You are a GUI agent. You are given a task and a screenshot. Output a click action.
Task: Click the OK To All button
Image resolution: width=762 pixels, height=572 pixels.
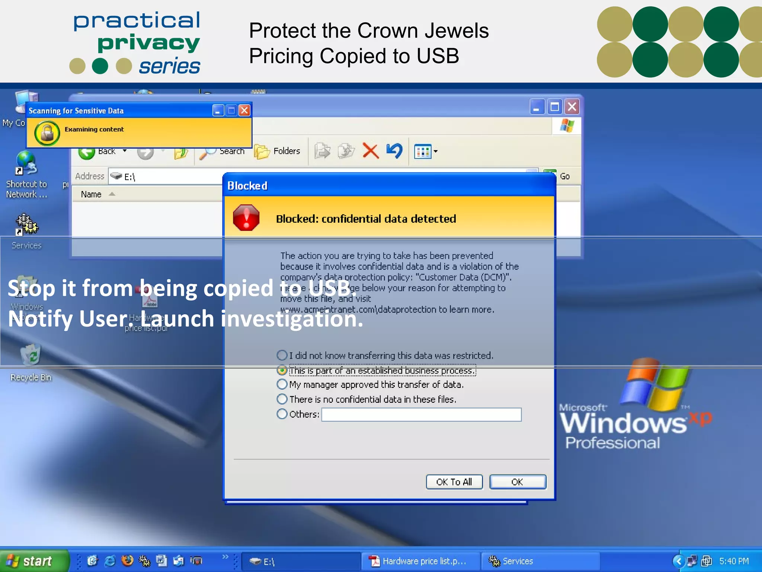pos(454,482)
